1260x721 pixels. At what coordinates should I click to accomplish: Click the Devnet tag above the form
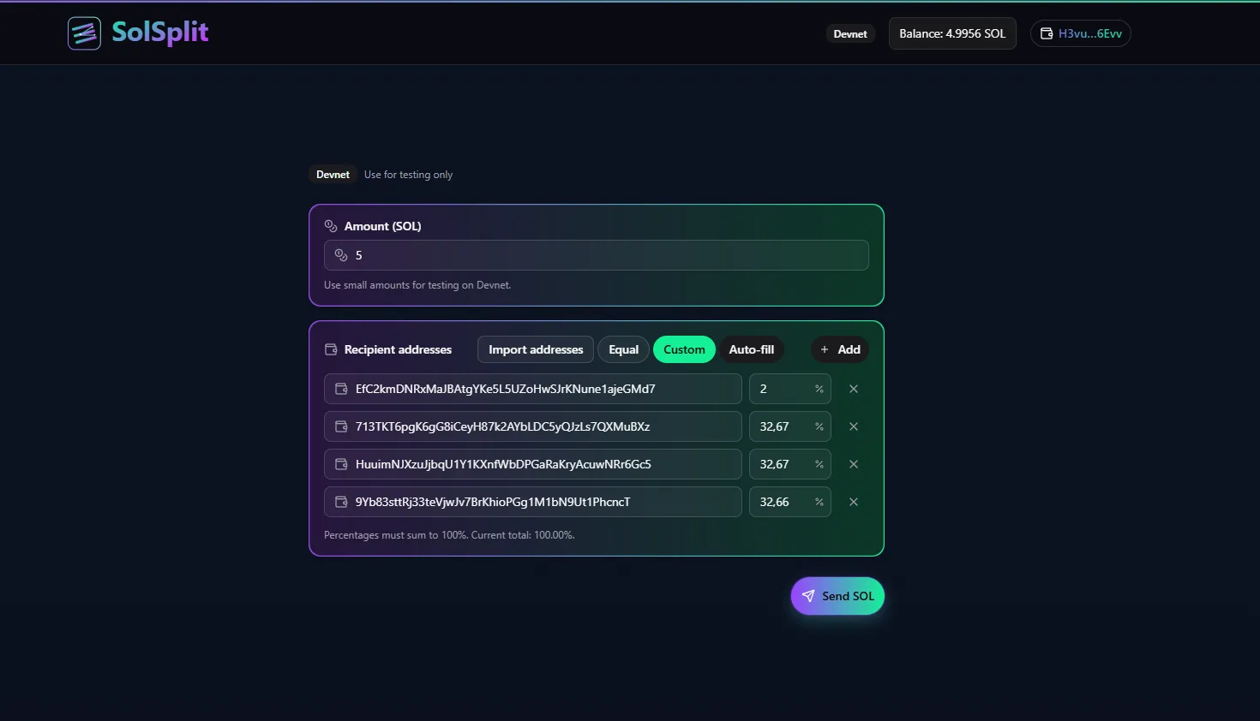pos(333,175)
